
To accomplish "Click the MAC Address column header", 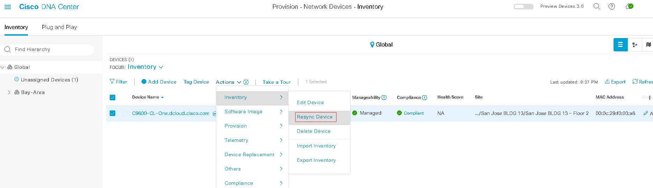I will tap(610, 97).
